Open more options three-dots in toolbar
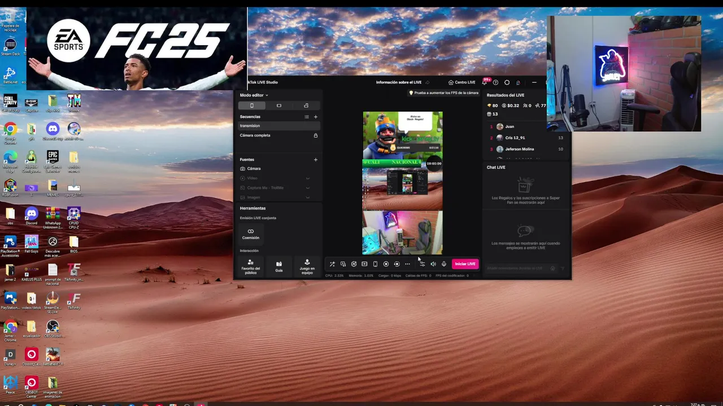Viewport: 723px width, 406px height. point(407,264)
